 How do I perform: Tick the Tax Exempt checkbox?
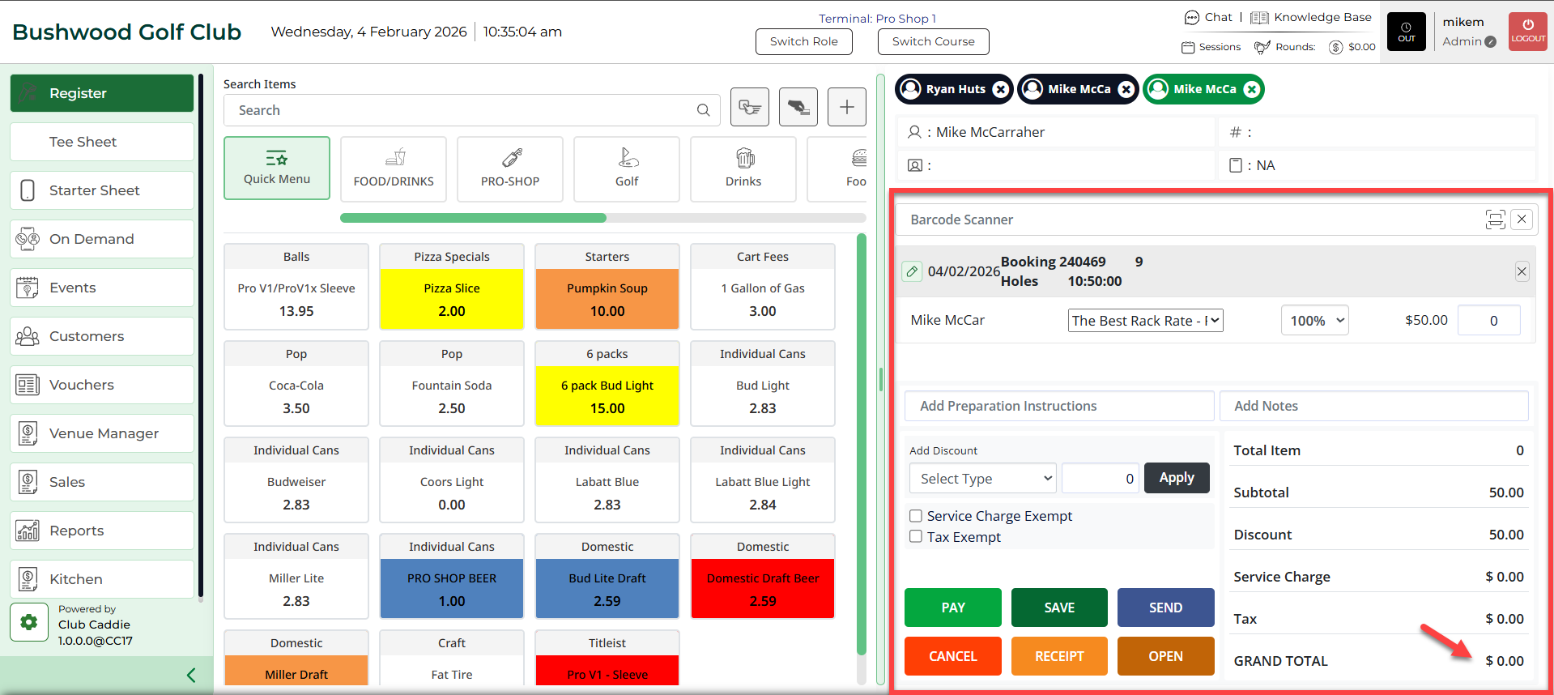click(x=916, y=537)
